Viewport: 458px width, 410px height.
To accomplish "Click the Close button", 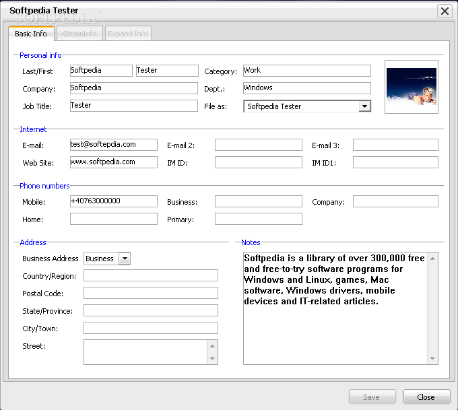I will pos(427,397).
